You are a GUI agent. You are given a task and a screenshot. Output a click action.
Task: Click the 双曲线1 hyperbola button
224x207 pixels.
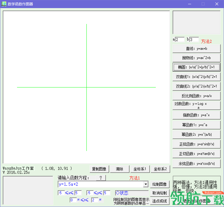[x=196, y=77]
